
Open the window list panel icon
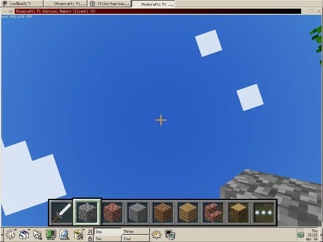(24, 234)
